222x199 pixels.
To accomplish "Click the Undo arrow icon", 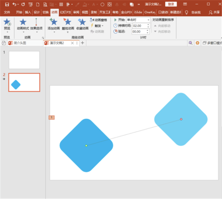I will pos(14,4).
